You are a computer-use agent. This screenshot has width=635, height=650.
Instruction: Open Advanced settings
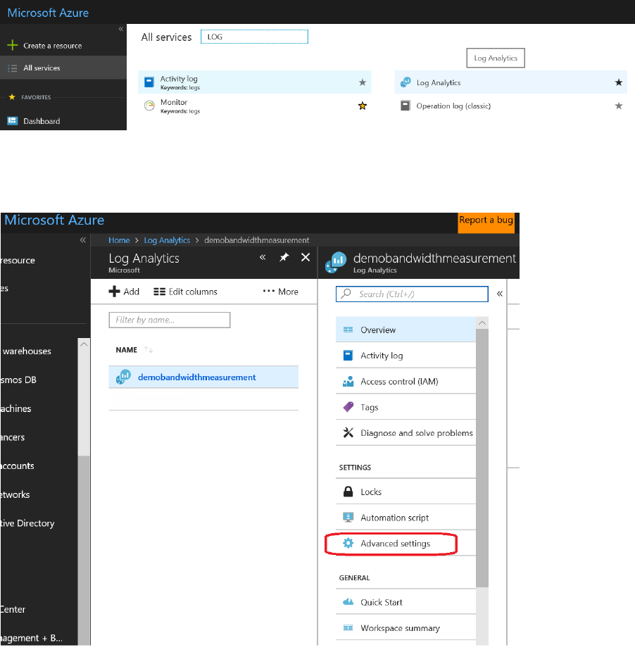click(405, 543)
